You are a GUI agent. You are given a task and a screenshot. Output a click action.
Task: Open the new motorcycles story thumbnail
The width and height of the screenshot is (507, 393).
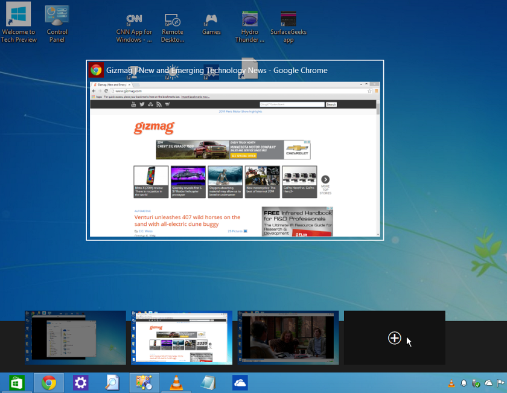(x=262, y=182)
